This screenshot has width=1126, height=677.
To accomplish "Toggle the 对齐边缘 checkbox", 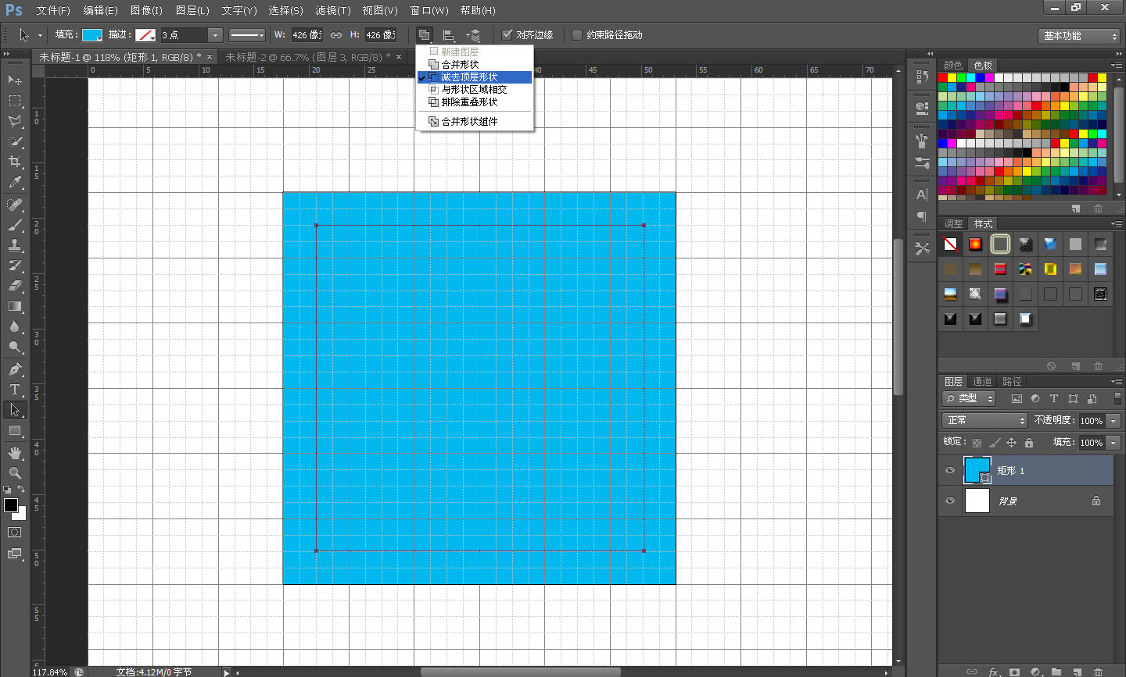I will (x=507, y=35).
